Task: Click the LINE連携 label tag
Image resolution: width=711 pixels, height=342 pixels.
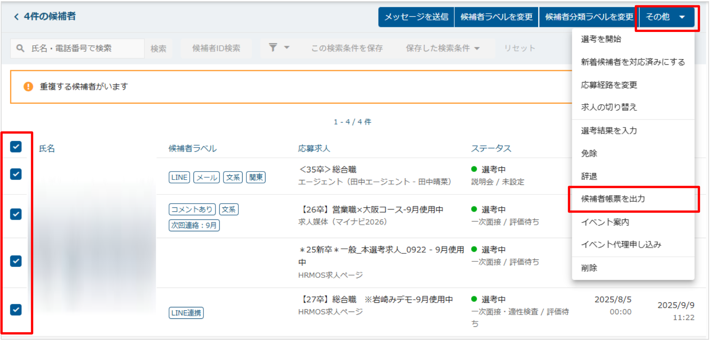Action: (x=186, y=313)
